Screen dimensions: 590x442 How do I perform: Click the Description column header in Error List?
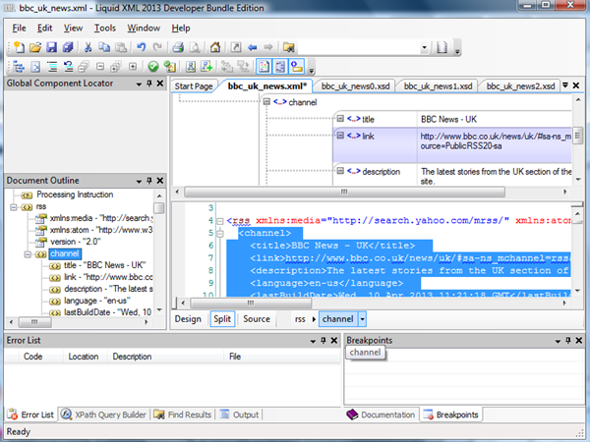[x=132, y=357]
